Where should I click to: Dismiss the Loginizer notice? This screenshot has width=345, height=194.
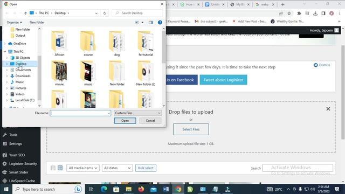[322, 65]
